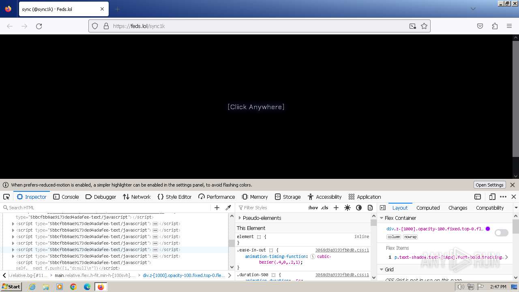
Task: Click the volume speaker icon in the system tray
Action: tap(461, 287)
